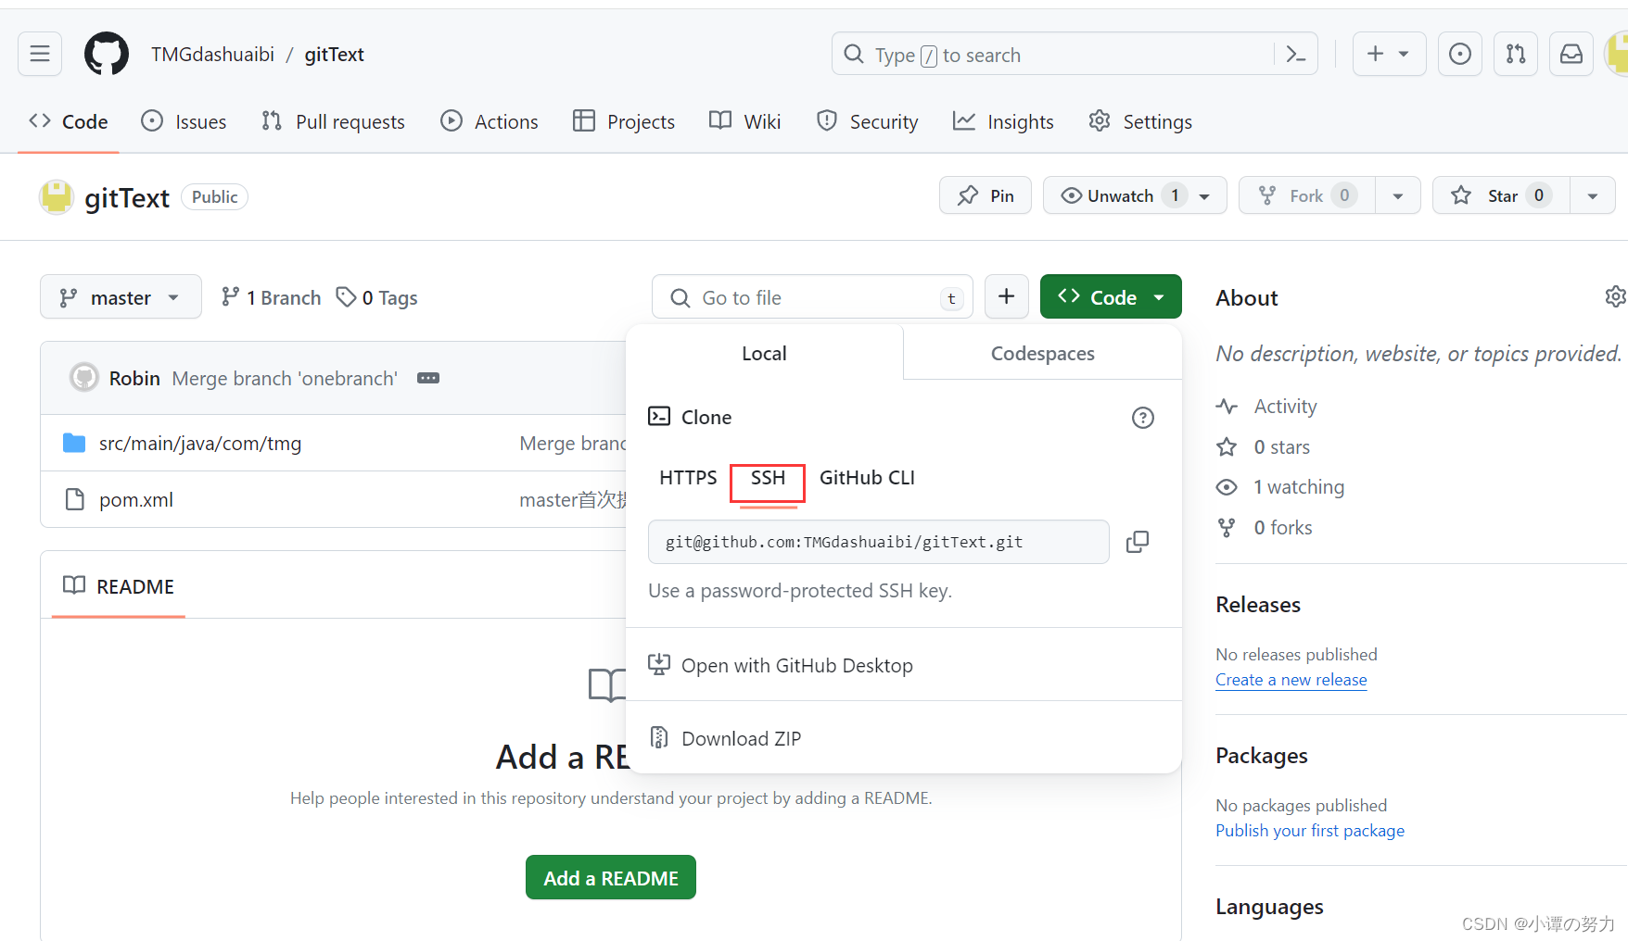
Task: Open the gitText repository breadcrumb link
Action: [x=335, y=55]
